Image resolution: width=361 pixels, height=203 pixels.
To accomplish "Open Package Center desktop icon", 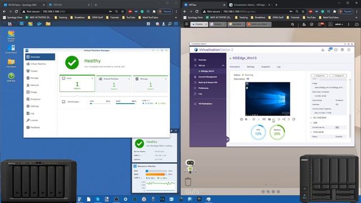I will 11,36.
